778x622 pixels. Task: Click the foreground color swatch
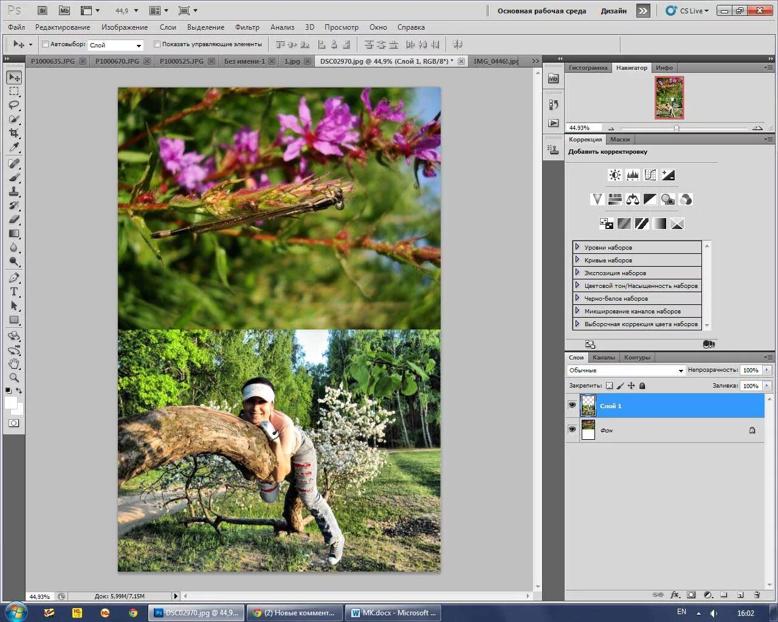pos(10,402)
